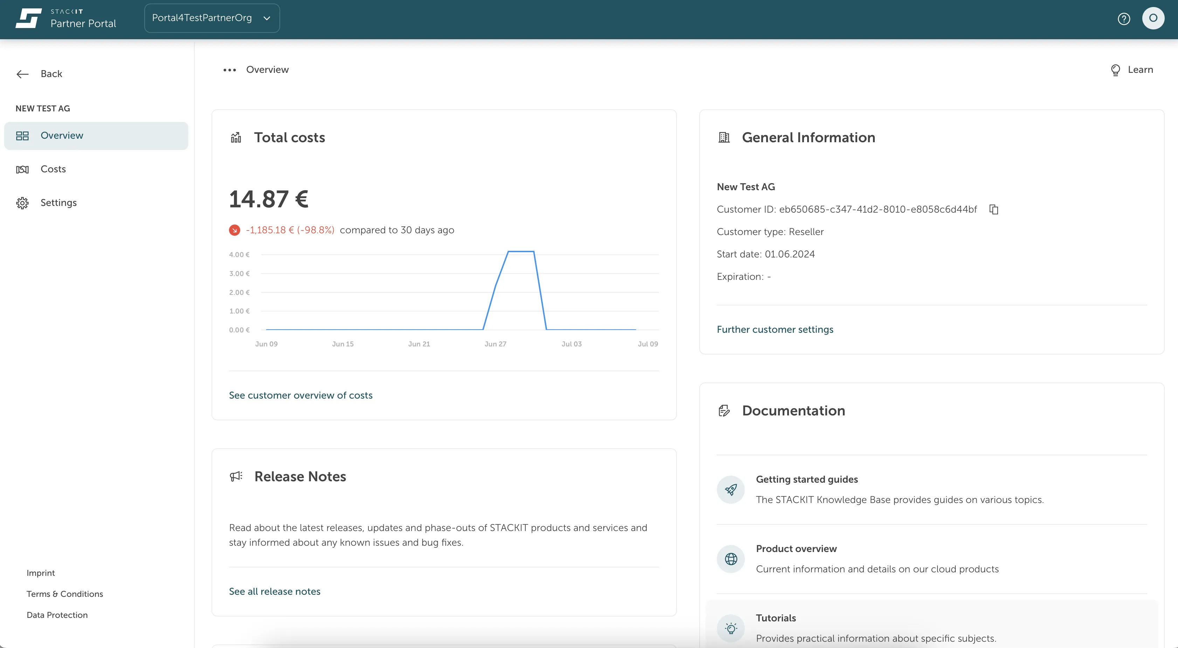Select the Overview sidebar item

[62, 136]
